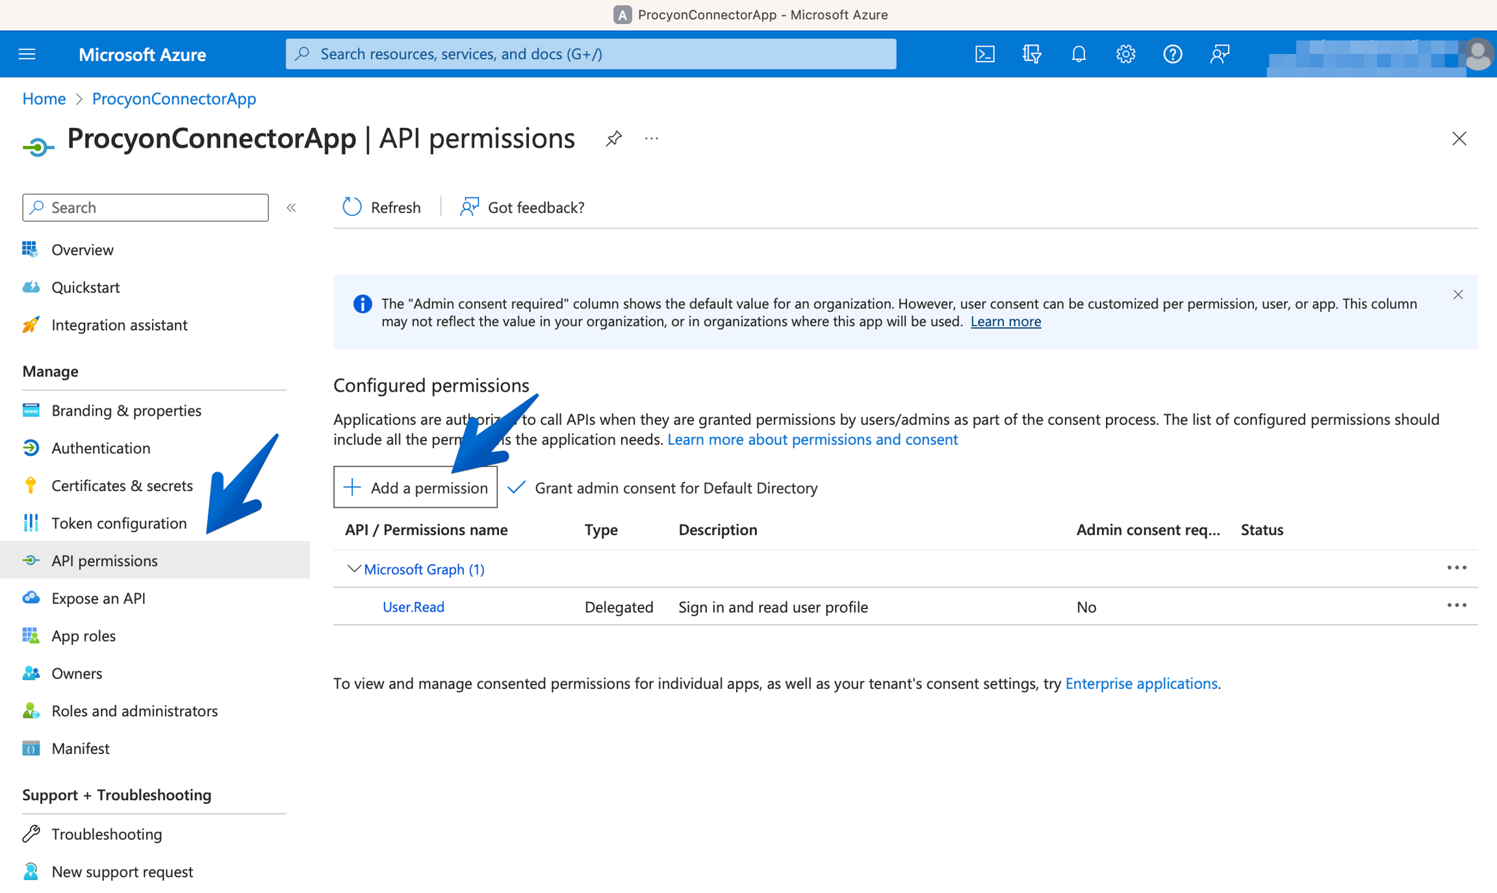Image resolution: width=1497 pixels, height=893 pixels.
Task: Open the hamburger portal menu
Action: click(27, 54)
